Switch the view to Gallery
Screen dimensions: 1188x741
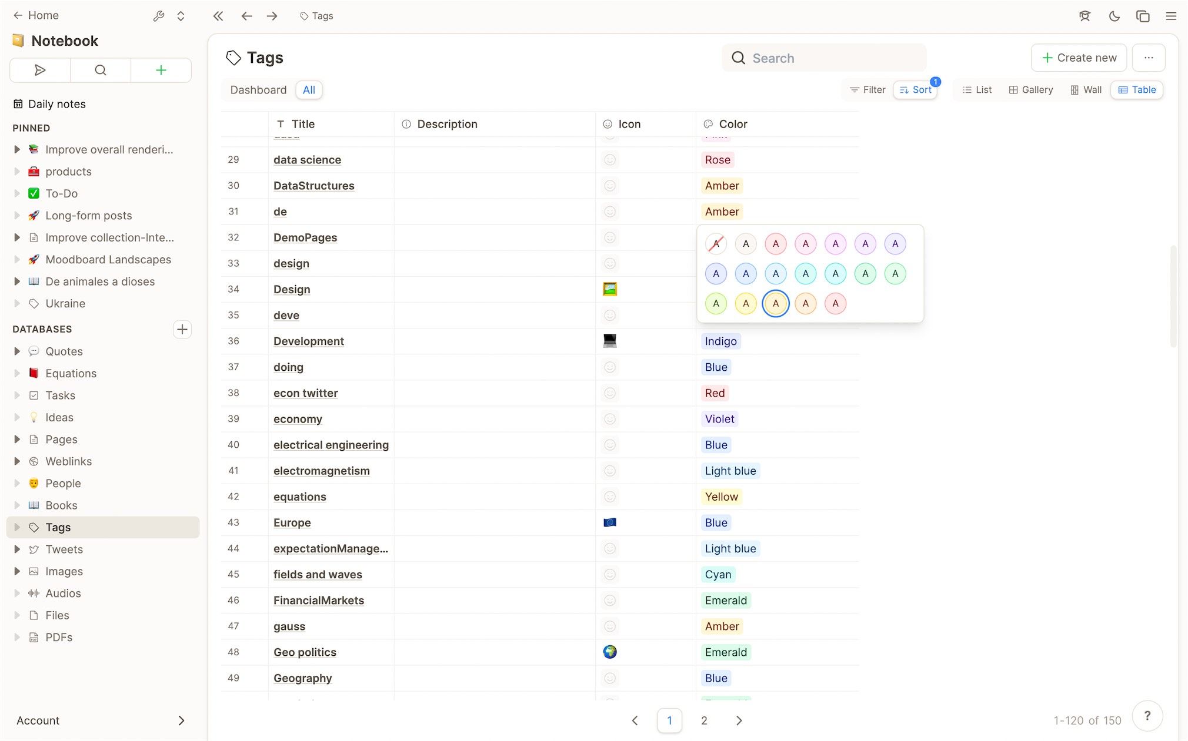pos(1030,89)
